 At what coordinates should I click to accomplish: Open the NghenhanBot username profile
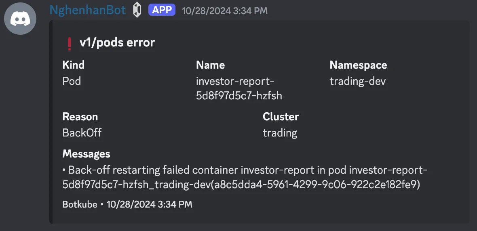click(x=88, y=10)
